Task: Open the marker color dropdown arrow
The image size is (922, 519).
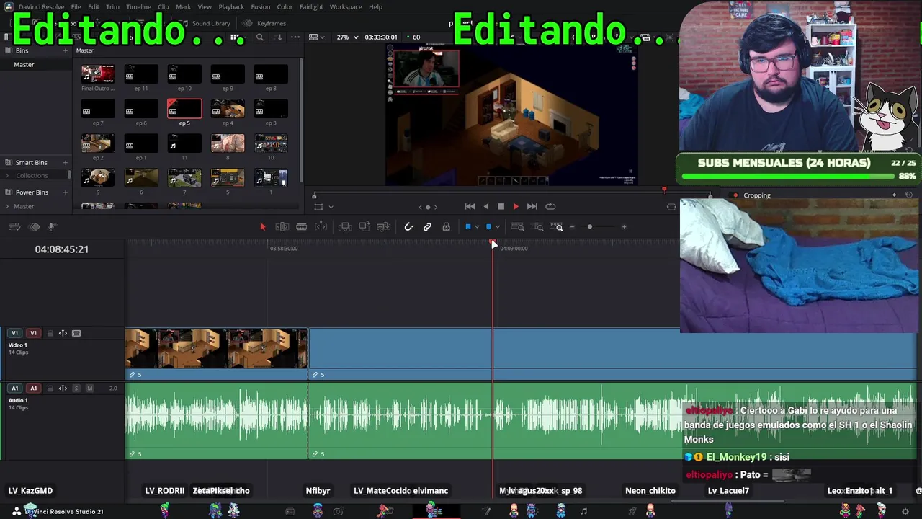Action: [x=497, y=227]
